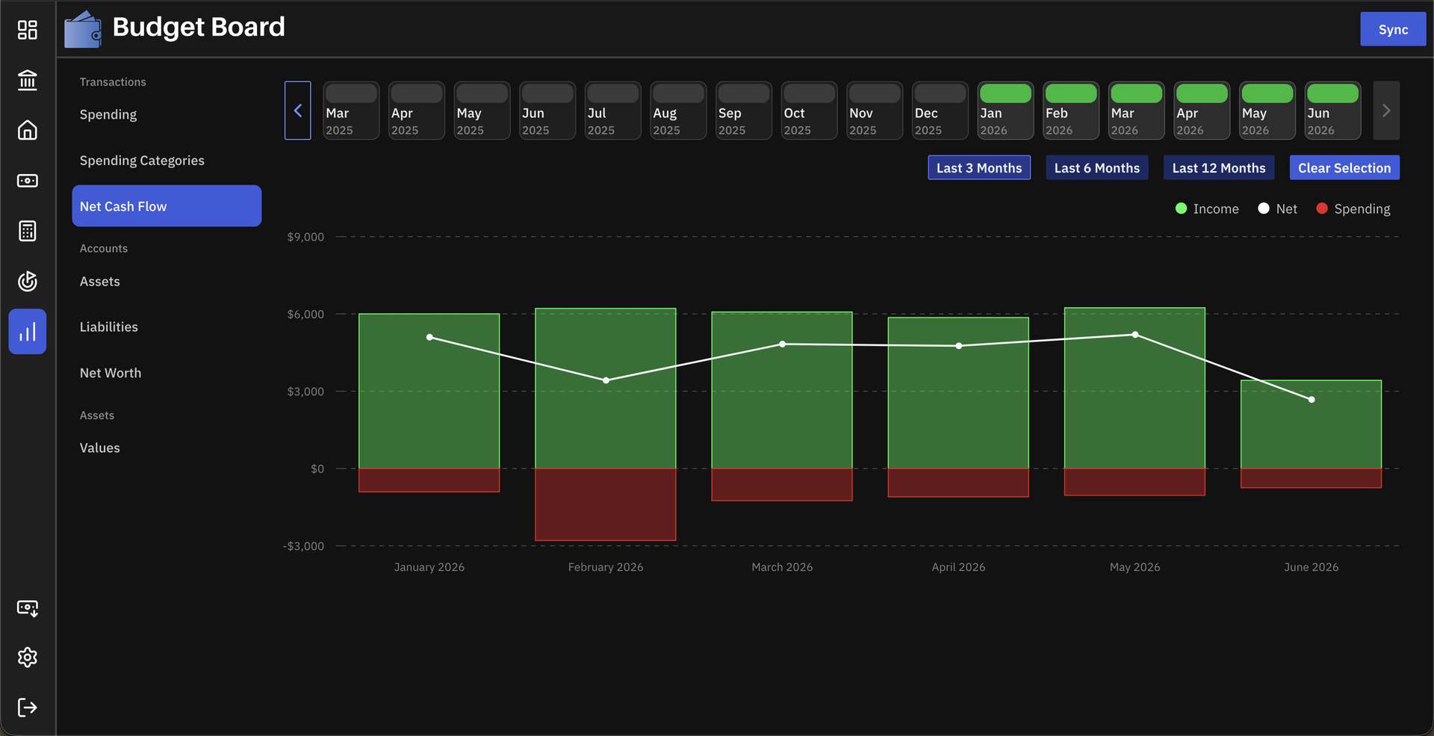Toggle the Jan 2026 month selection
The image size is (1434, 736).
click(x=1005, y=111)
